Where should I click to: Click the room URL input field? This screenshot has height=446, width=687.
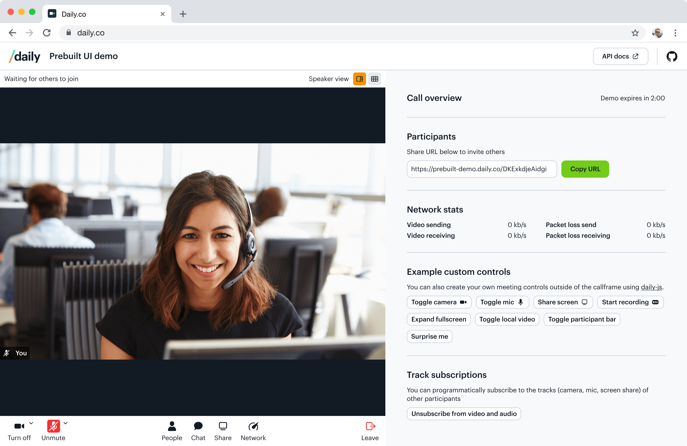coord(481,169)
